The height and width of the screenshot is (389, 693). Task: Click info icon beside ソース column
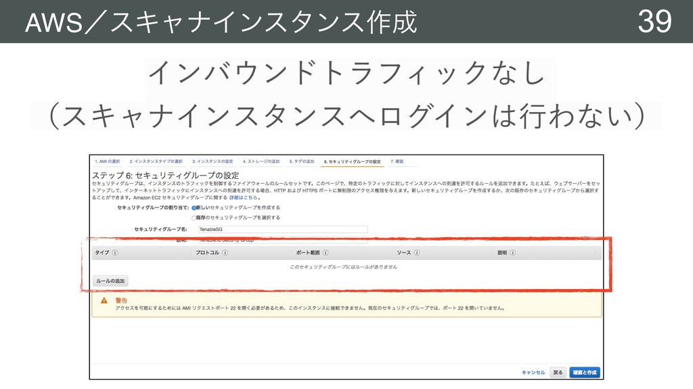(x=417, y=253)
